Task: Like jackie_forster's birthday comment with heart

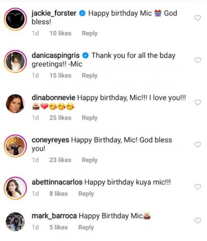Action: [198, 18]
